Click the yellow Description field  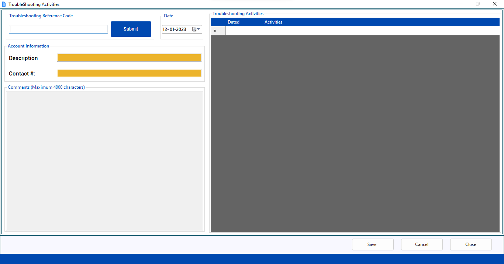(x=129, y=58)
